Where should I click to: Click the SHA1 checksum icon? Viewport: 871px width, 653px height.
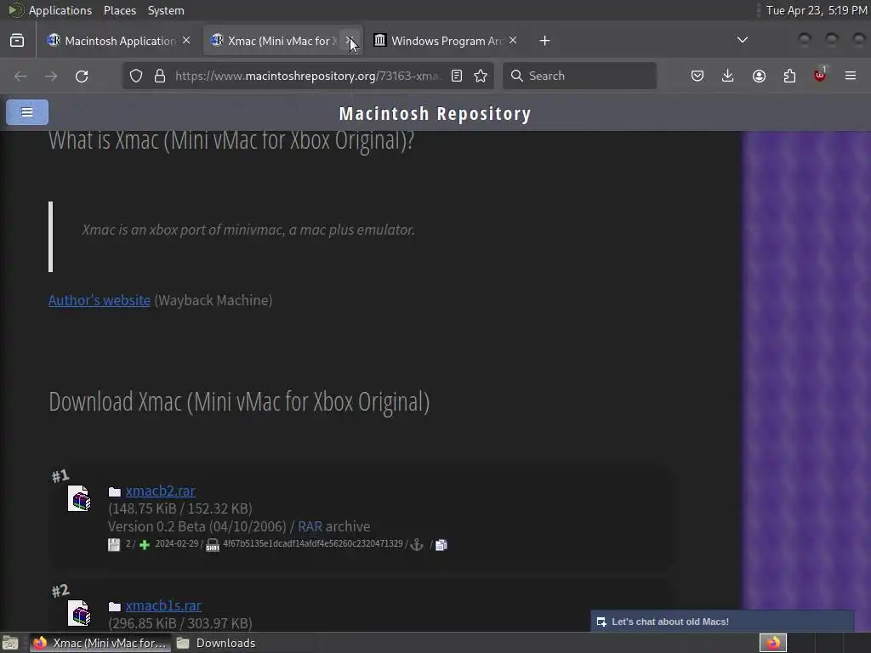[213, 545]
